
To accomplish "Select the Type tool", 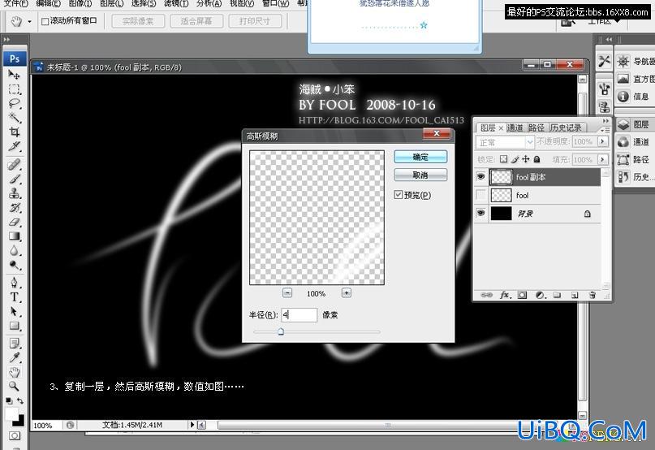I will (x=14, y=297).
